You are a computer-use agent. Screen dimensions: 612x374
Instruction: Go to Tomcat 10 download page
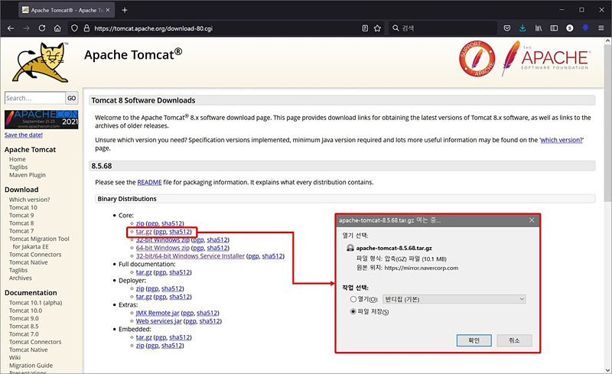coord(23,207)
